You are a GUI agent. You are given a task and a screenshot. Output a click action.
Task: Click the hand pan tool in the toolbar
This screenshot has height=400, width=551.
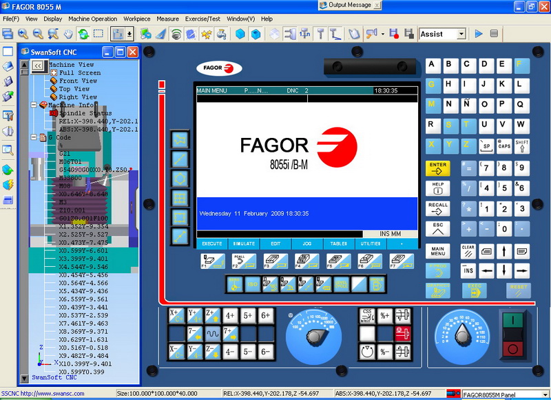(x=69, y=34)
